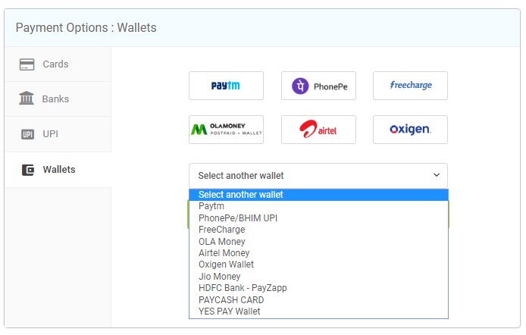
Task: Collapse the Select another wallet dropdown
Action: (318, 175)
